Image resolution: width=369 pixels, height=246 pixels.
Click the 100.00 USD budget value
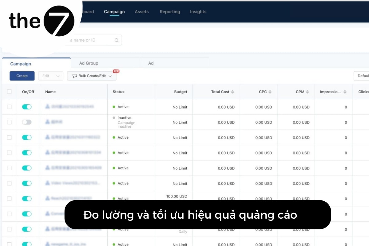tap(177, 196)
